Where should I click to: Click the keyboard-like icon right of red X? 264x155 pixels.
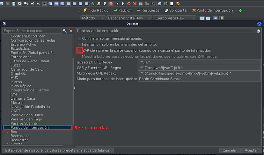point(141,3)
